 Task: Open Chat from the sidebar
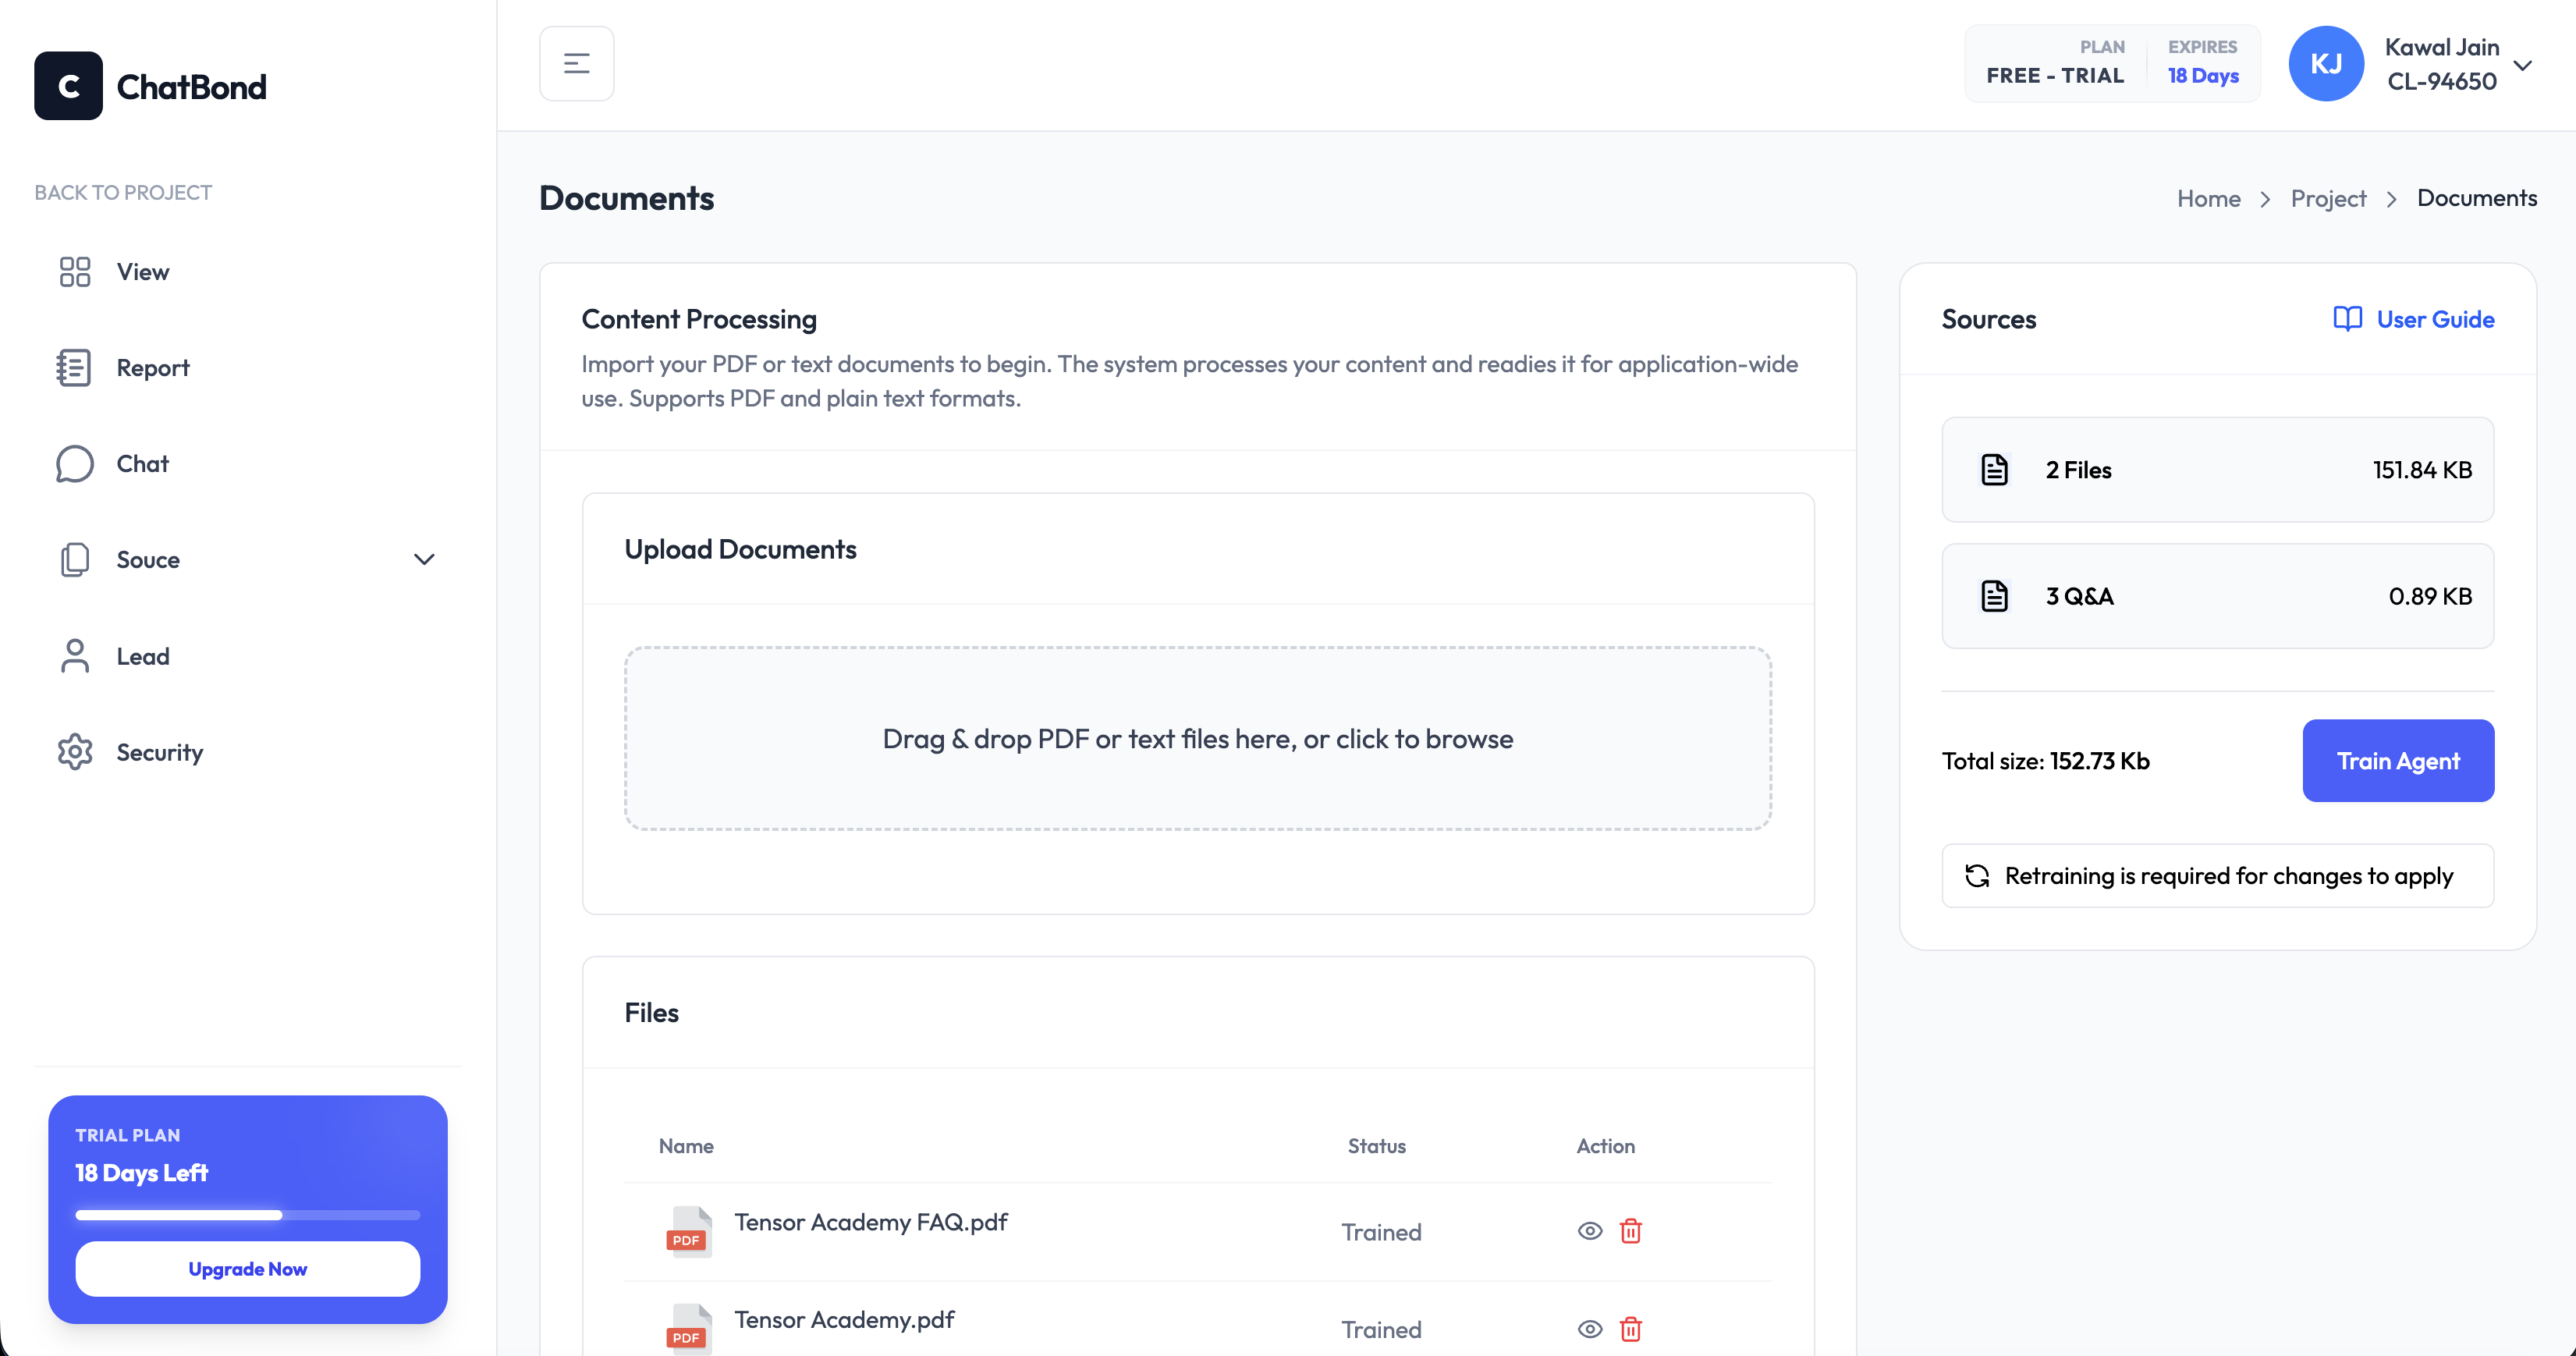click(x=74, y=463)
